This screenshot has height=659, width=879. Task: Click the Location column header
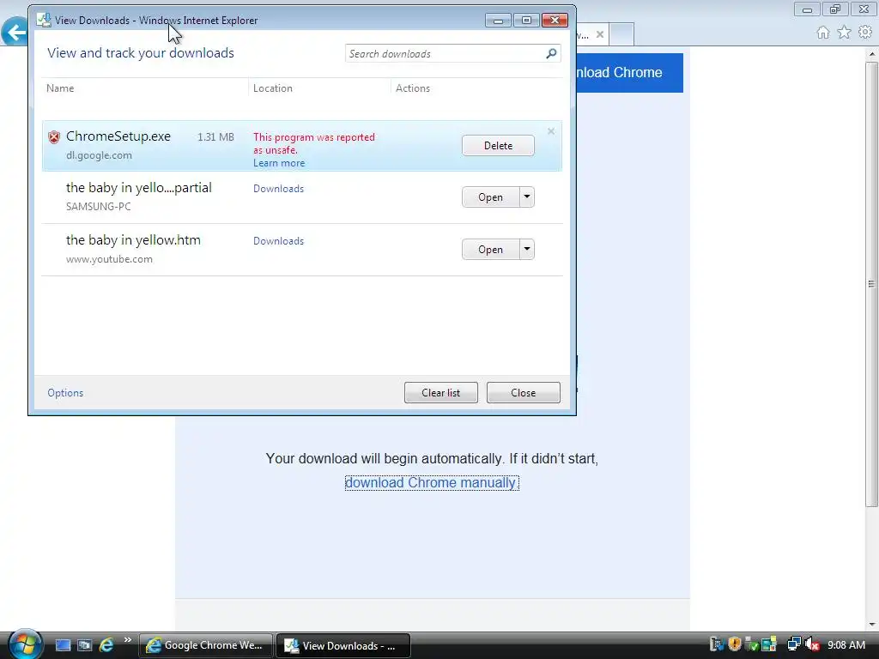(x=272, y=88)
